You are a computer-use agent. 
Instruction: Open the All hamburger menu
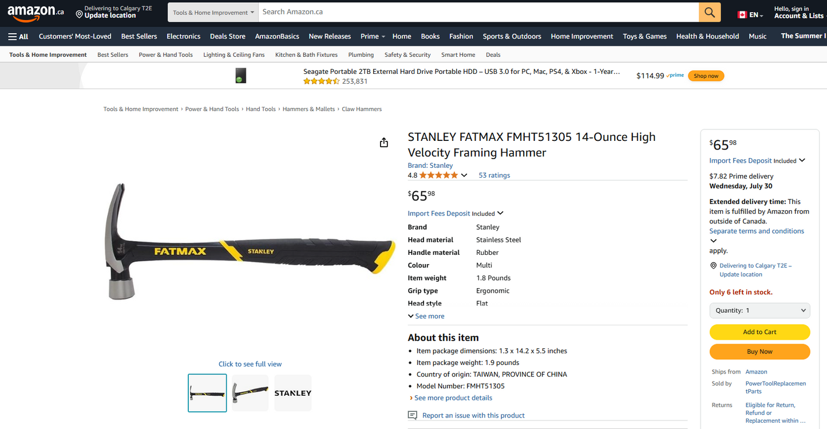tap(18, 36)
